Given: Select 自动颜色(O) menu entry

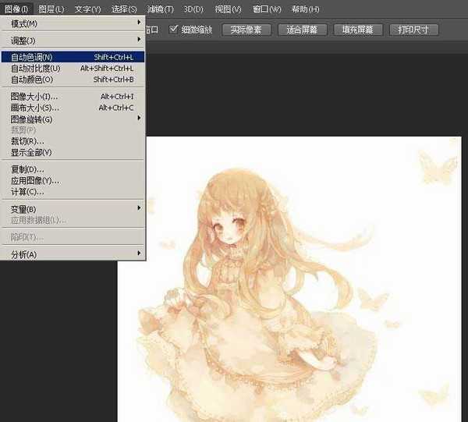Looking at the screenshot, I should 31,79.
